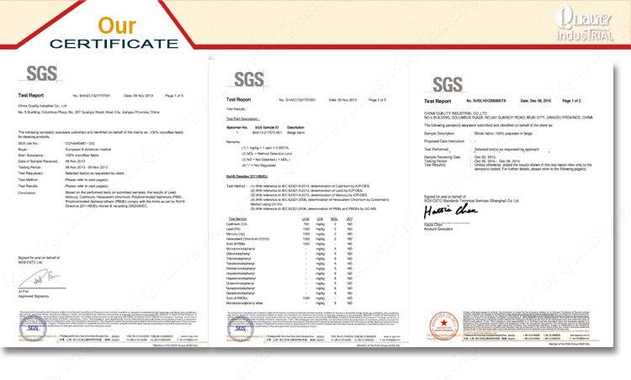Click "China Quality Industrial Co., Ltd" on first report
This screenshot has width=631, height=380.
click(x=42, y=106)
